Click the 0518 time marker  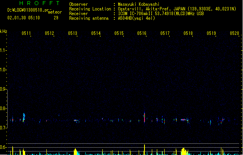(188, 33)
